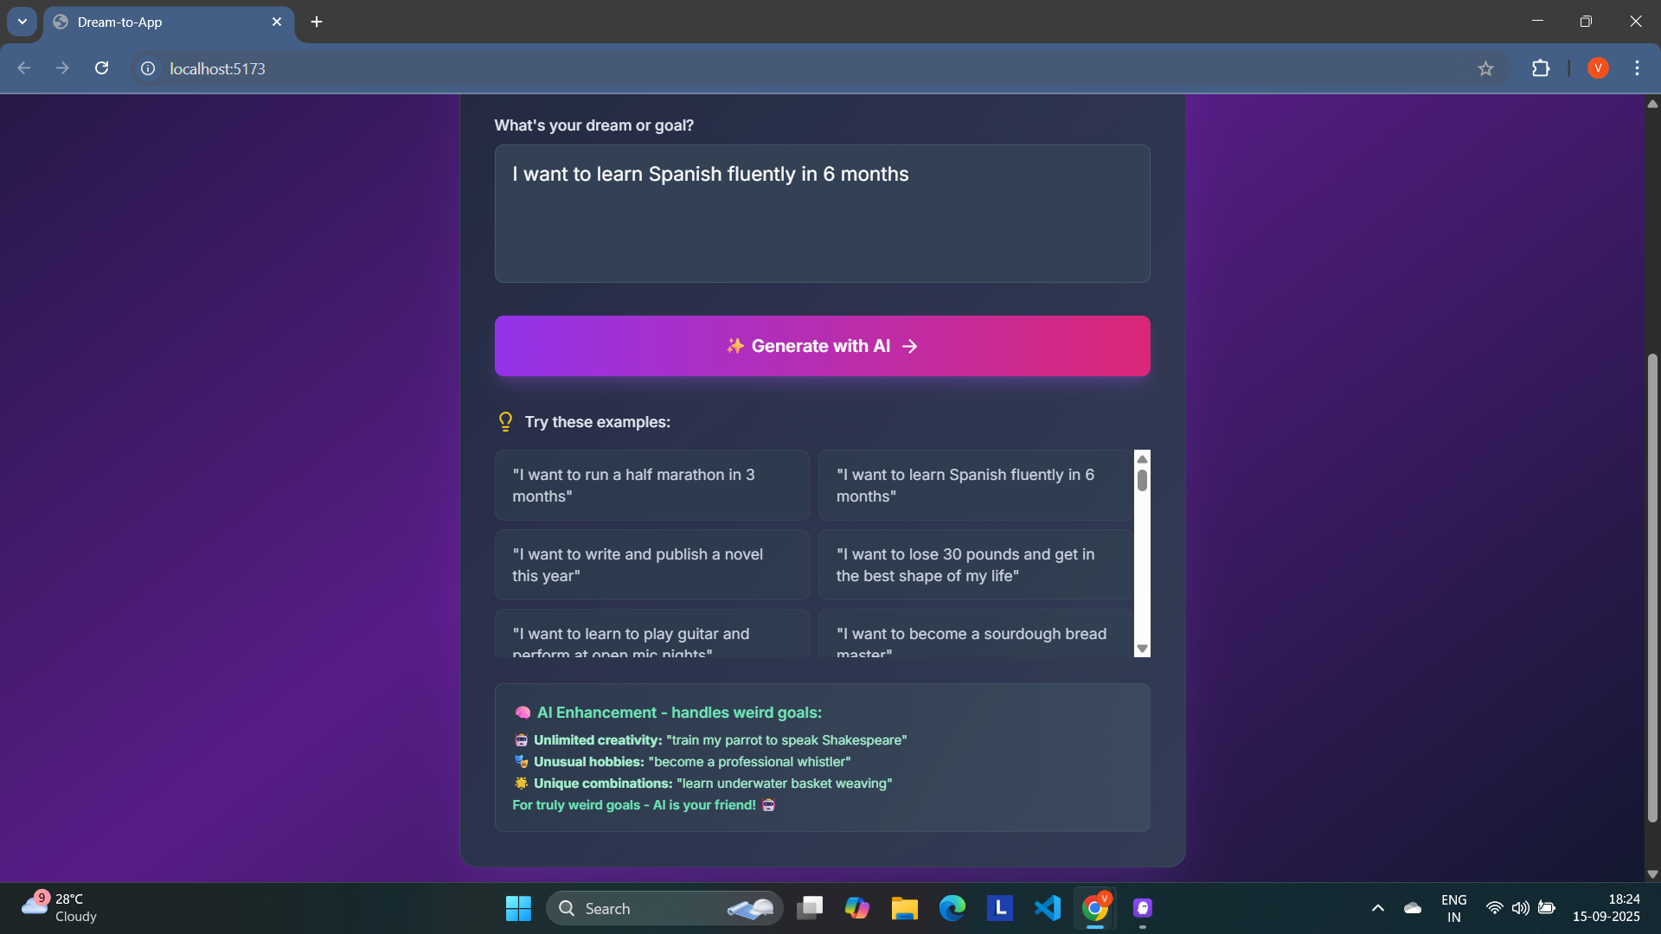
Task: Expand the tab search dropdown arrow
Action: [22, 22]
